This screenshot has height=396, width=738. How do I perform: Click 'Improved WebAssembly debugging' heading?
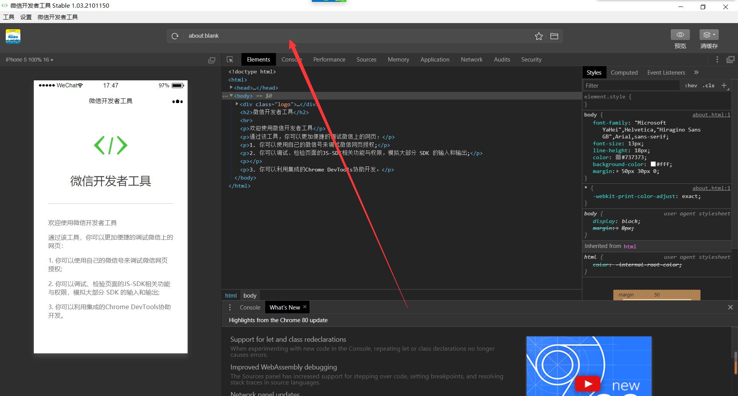click(284, 367)
